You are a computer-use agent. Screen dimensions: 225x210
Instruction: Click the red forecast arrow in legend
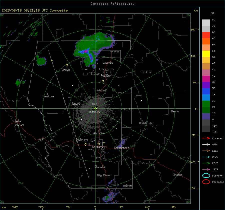pos(206,138)
